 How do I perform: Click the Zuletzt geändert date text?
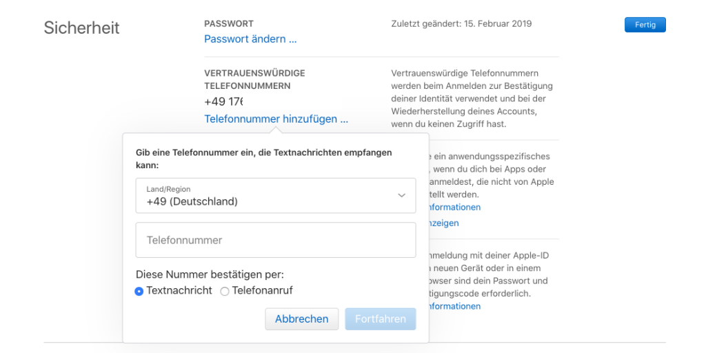pyautogui.click(x=461, y=24)
